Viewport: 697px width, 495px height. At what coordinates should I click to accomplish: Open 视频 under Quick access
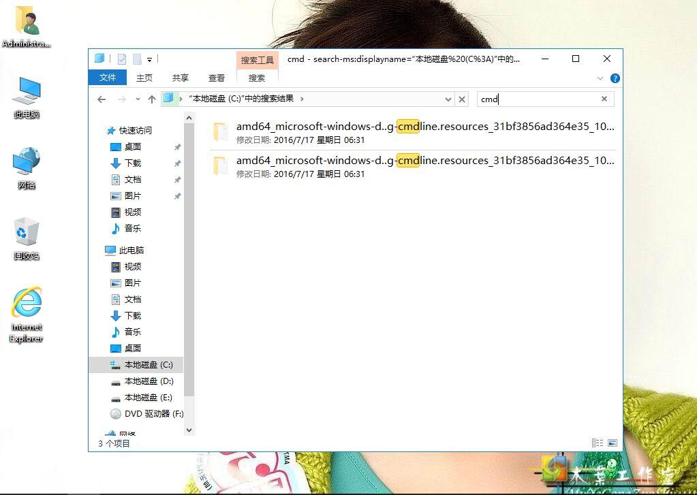126,212
